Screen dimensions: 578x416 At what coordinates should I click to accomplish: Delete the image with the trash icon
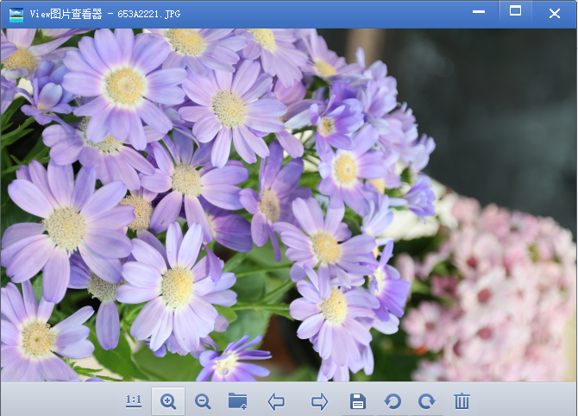pos(462,401)
